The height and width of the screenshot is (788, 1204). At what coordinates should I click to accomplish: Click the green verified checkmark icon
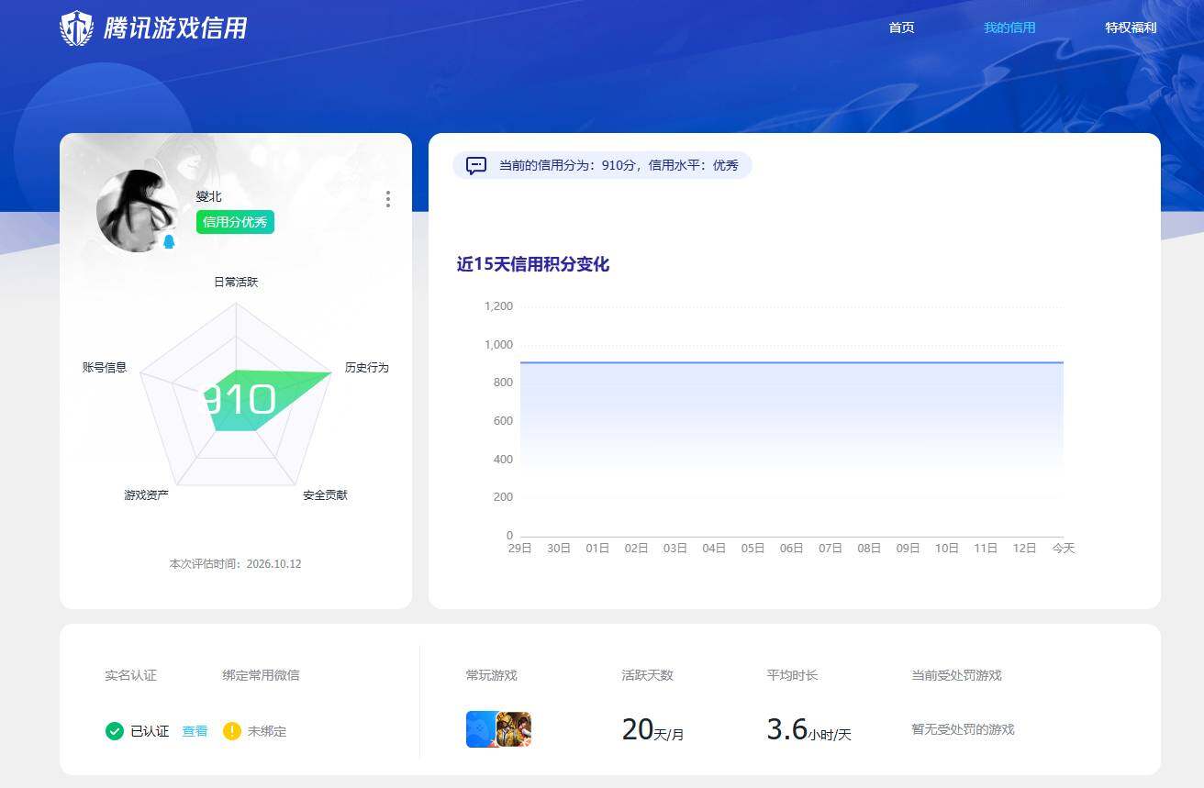click(115, 731)
